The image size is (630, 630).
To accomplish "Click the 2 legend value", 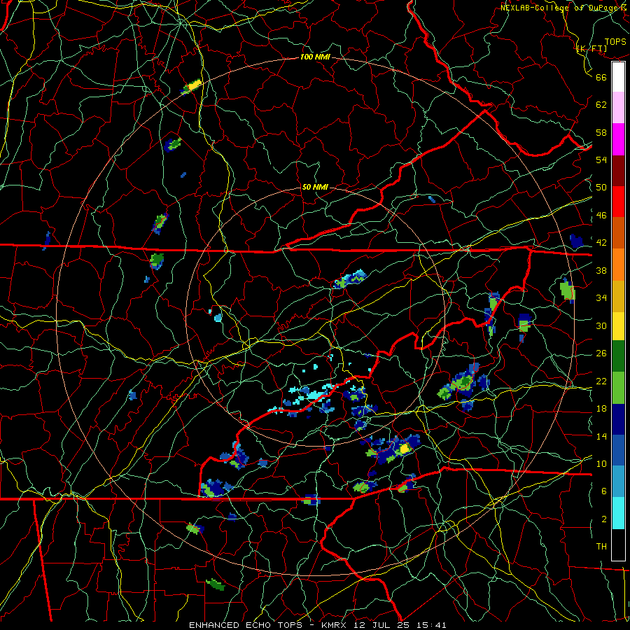I will click(604, 519).
